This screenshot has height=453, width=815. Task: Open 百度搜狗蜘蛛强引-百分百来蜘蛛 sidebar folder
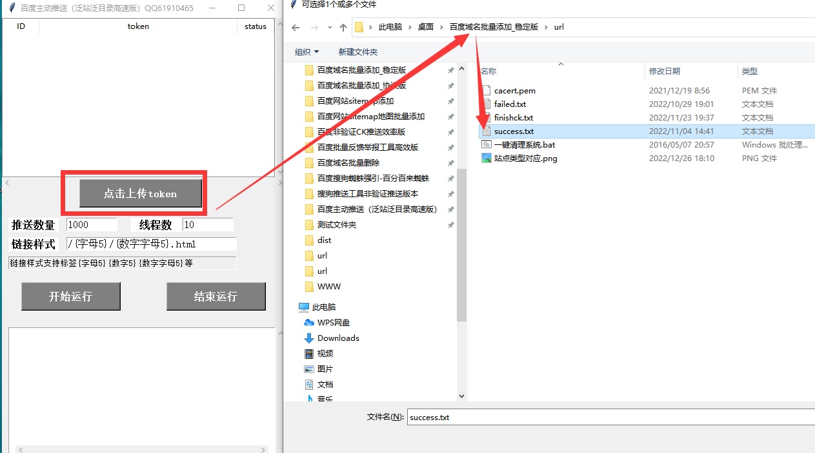373,178
